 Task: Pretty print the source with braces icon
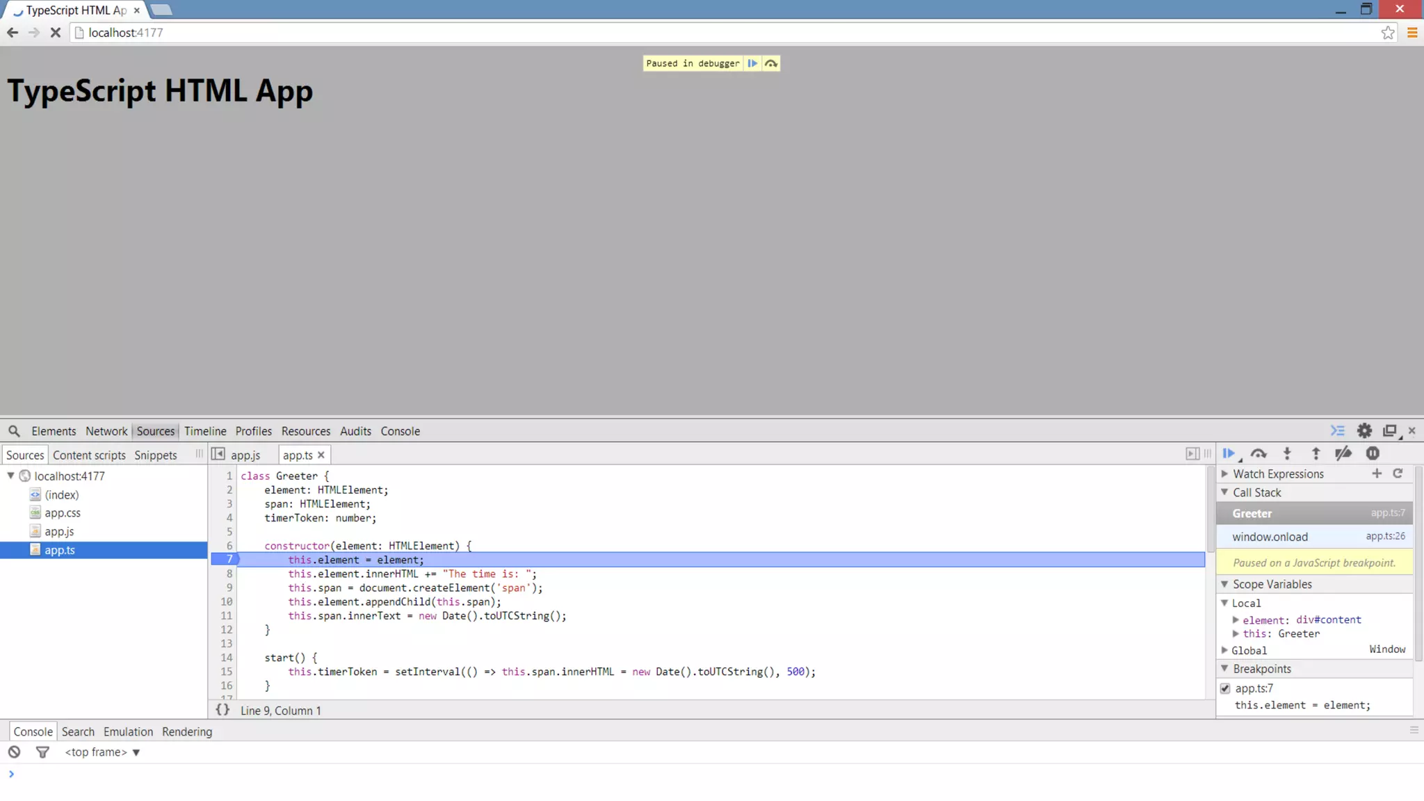click(x=222, y=710)
